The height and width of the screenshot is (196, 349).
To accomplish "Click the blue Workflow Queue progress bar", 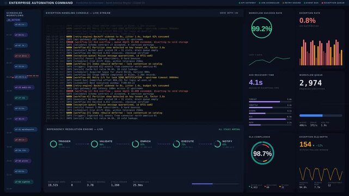I will [x=321, y=115].
